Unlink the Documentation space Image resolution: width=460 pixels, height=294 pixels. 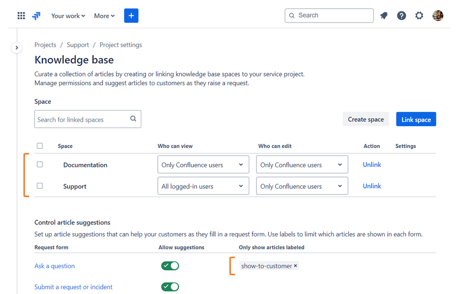pos(372,165)
